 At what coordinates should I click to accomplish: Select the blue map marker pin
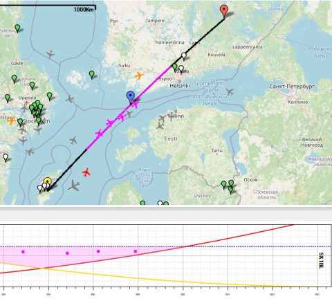pyautogui.click(x=131, y=97)
